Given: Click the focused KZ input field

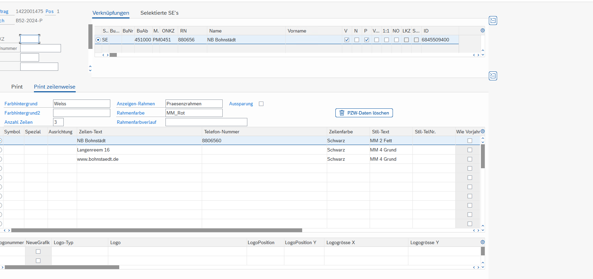Looking at the screenshot, I should pos(29,39).
